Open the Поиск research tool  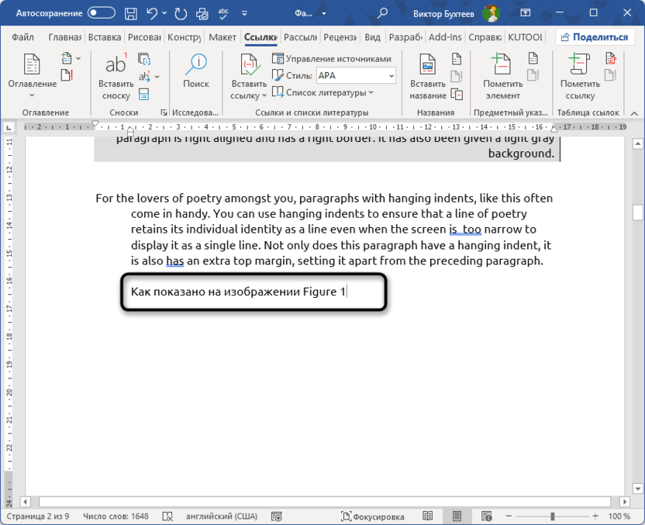click(196, 71)
